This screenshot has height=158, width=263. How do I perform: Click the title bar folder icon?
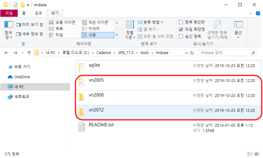5,5
